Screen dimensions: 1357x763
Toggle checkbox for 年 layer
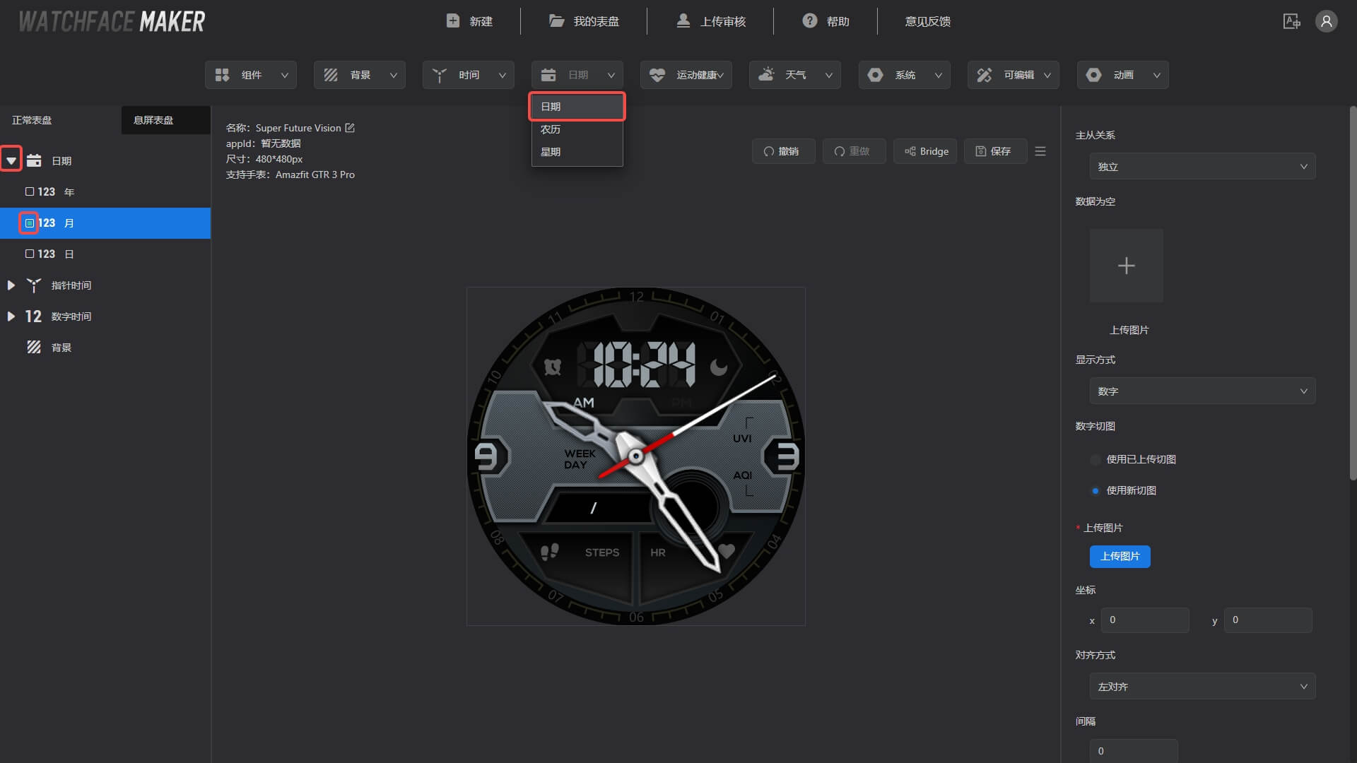(30, 191)
